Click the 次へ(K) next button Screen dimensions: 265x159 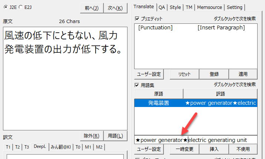[115, 8]
